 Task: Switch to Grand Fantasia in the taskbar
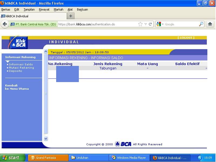coord(48,158)
